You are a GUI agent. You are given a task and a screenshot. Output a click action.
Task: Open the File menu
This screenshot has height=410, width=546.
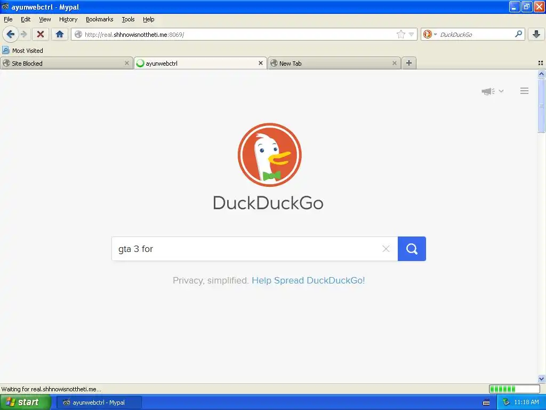coord(8,19)
